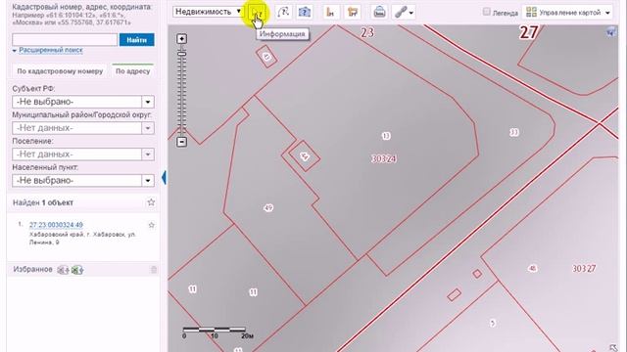The height and width of the screenshot is (352, 627).
Task: Open the Недвижимость dropdown
Action: pos(208,12)
